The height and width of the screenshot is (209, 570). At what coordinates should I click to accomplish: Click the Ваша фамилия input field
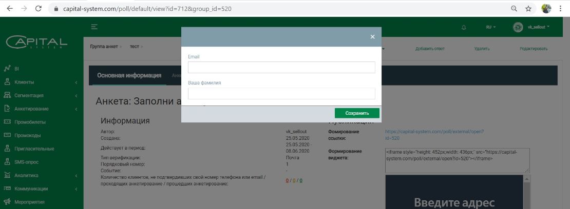[x=281, y=93]
